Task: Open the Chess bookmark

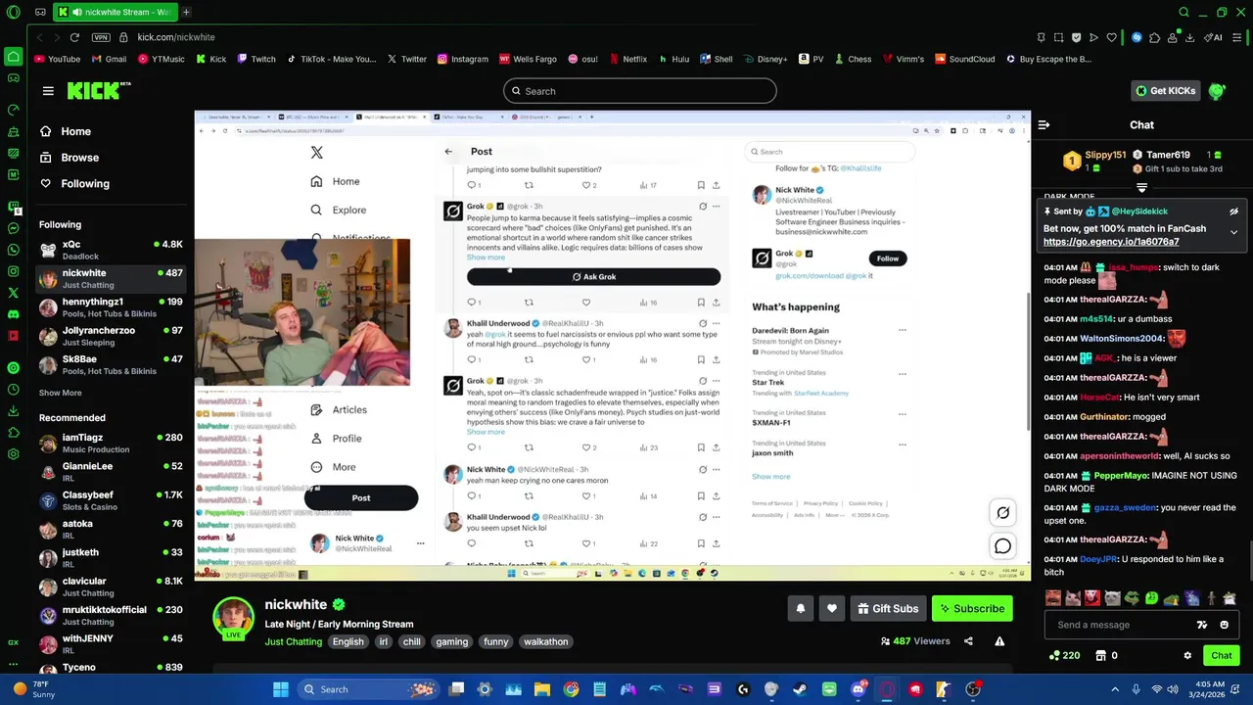Action: click(853, 59)
